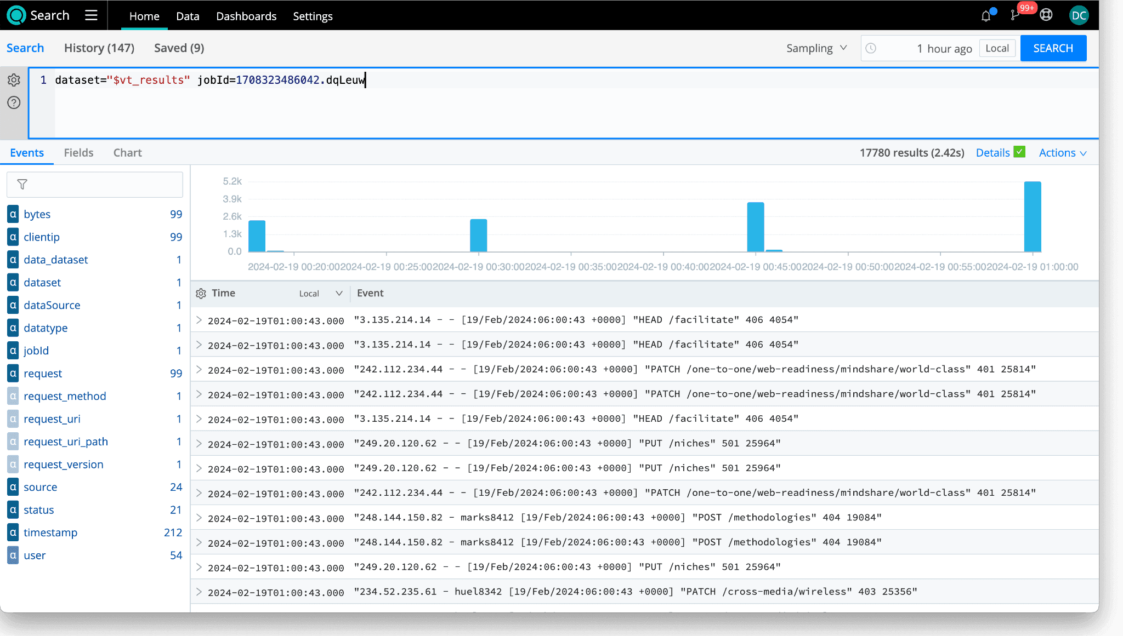Click the tallest histogram bar at 01:00:00
This screenshot has width=1123, height=636.
coord(1033,216)
